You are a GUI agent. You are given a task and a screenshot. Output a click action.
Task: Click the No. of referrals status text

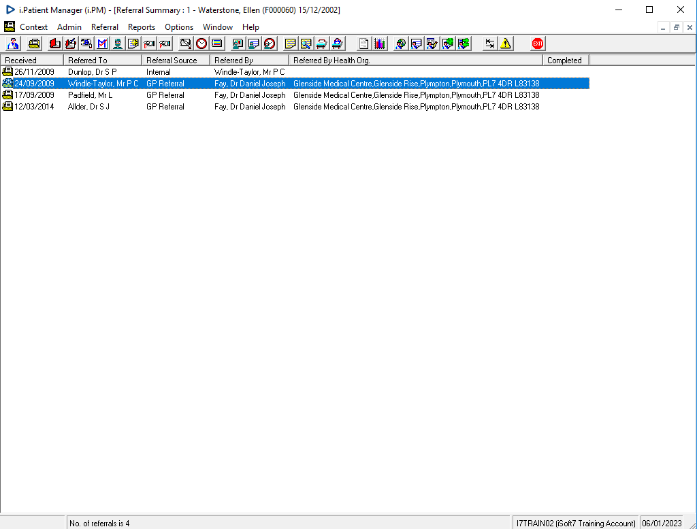(99, 524)
